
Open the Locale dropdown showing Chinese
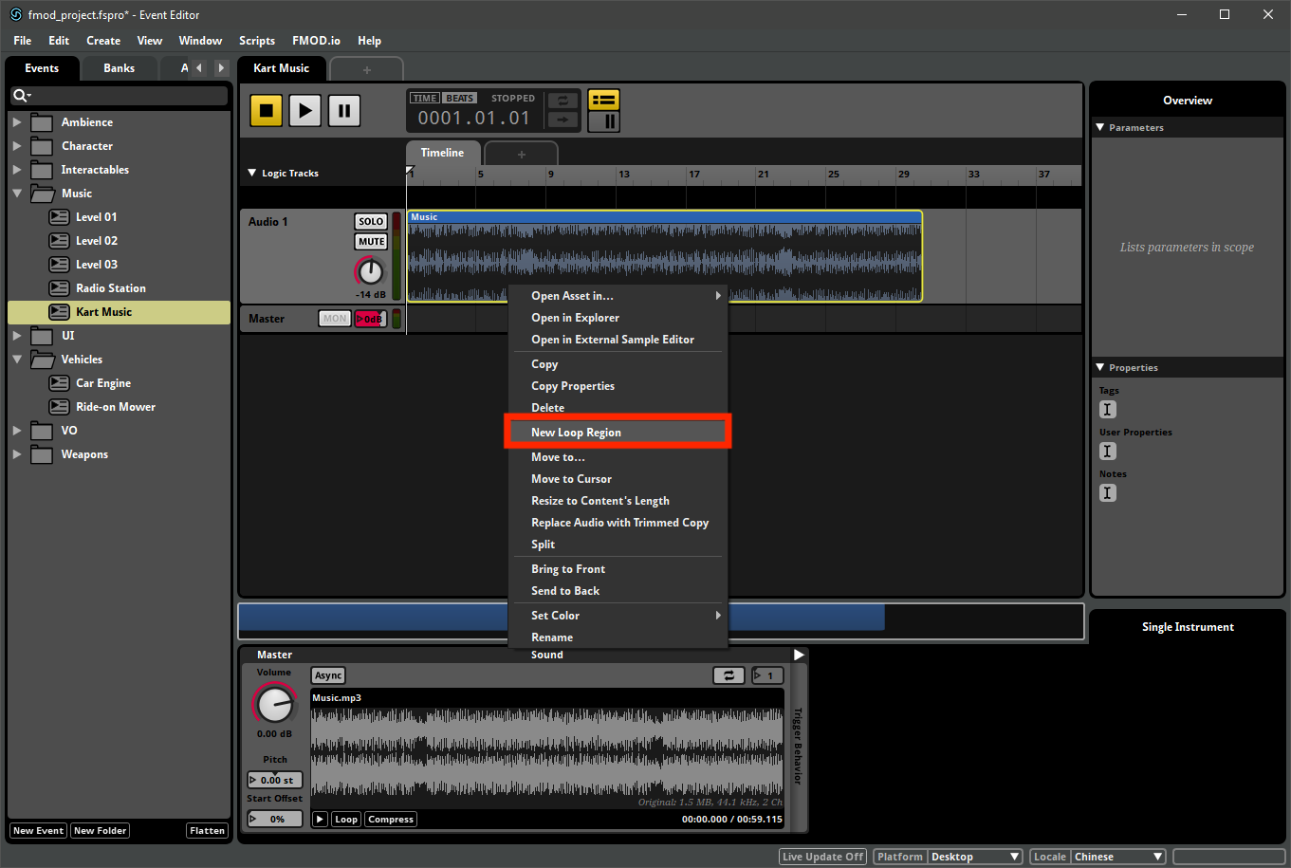tap(1117, 856)
